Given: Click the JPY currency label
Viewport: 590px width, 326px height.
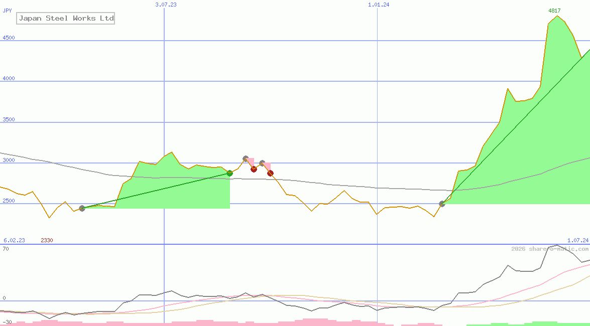Looking at the screenshot, I should click(x=8, y=11).
